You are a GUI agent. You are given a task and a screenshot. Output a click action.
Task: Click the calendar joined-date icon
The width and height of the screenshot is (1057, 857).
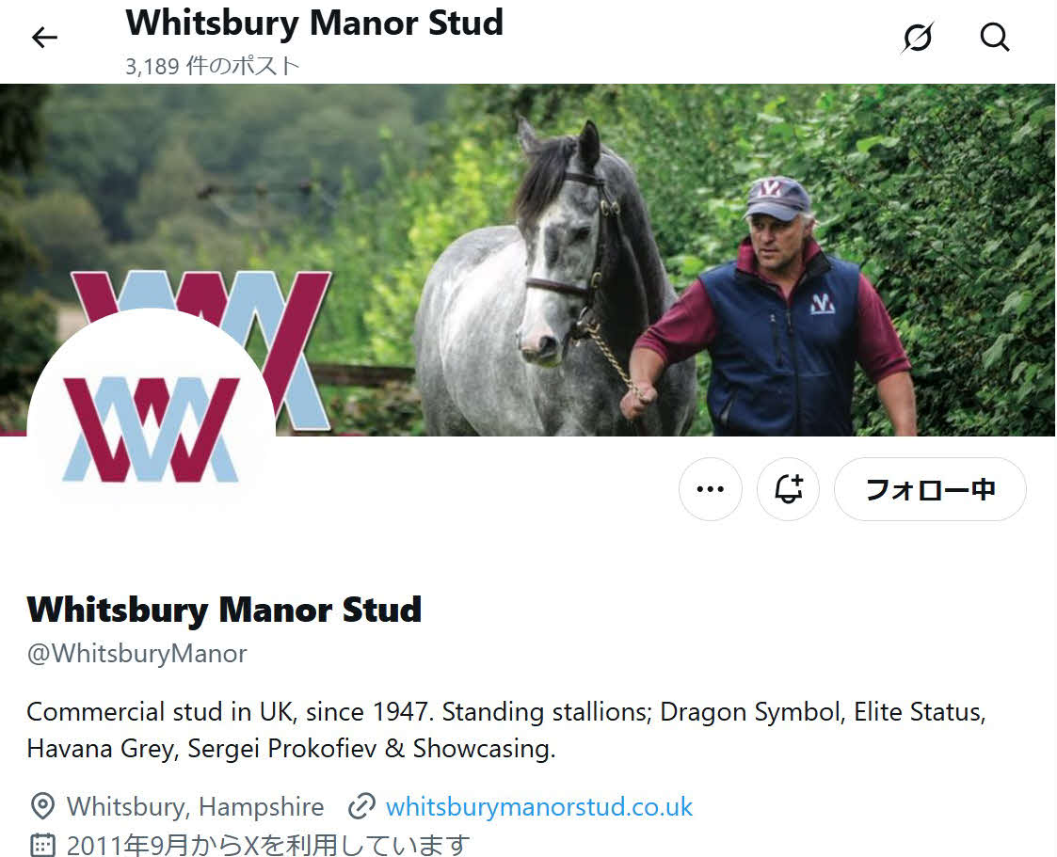click(x=42, y=845)
